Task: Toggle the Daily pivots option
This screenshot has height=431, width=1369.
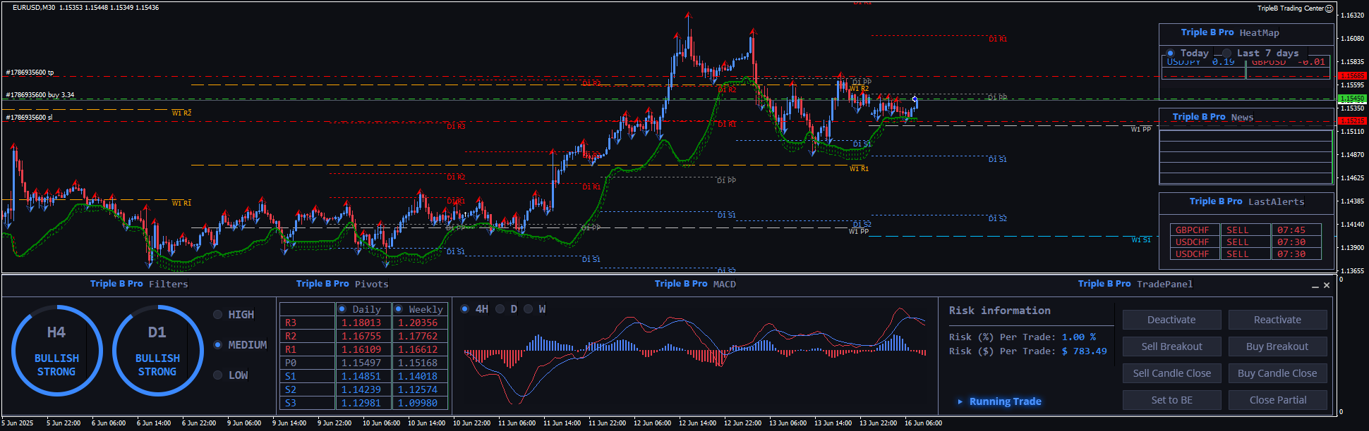Action: pyautogui.click(x=342, y=309)
